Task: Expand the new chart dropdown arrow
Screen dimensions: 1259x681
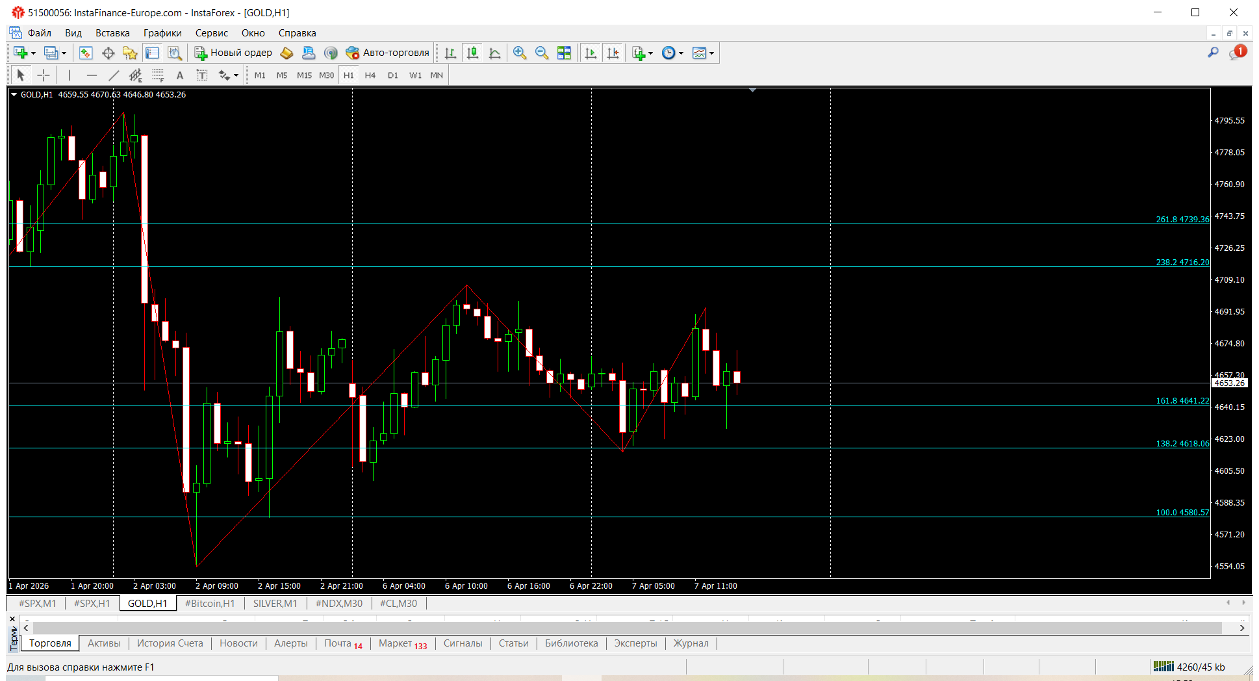Action: [x=33, y=53]
